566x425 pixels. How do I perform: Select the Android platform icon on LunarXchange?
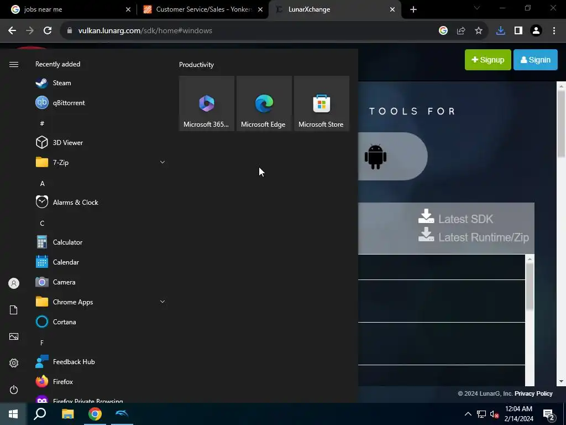coord(375,157)
